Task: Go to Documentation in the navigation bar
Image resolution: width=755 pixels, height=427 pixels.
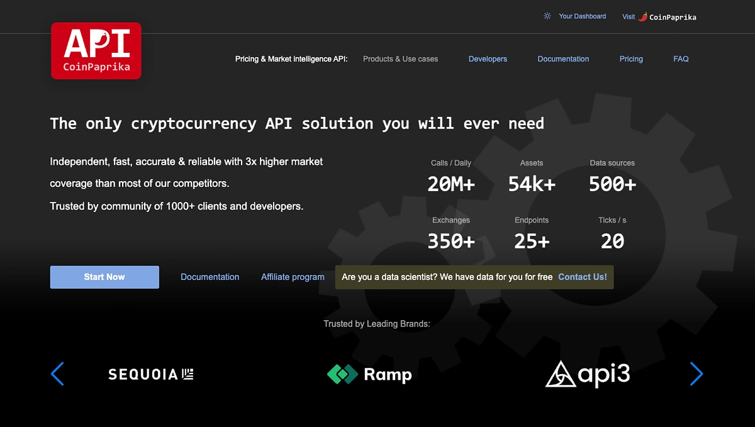Action: tap(563, 59)
